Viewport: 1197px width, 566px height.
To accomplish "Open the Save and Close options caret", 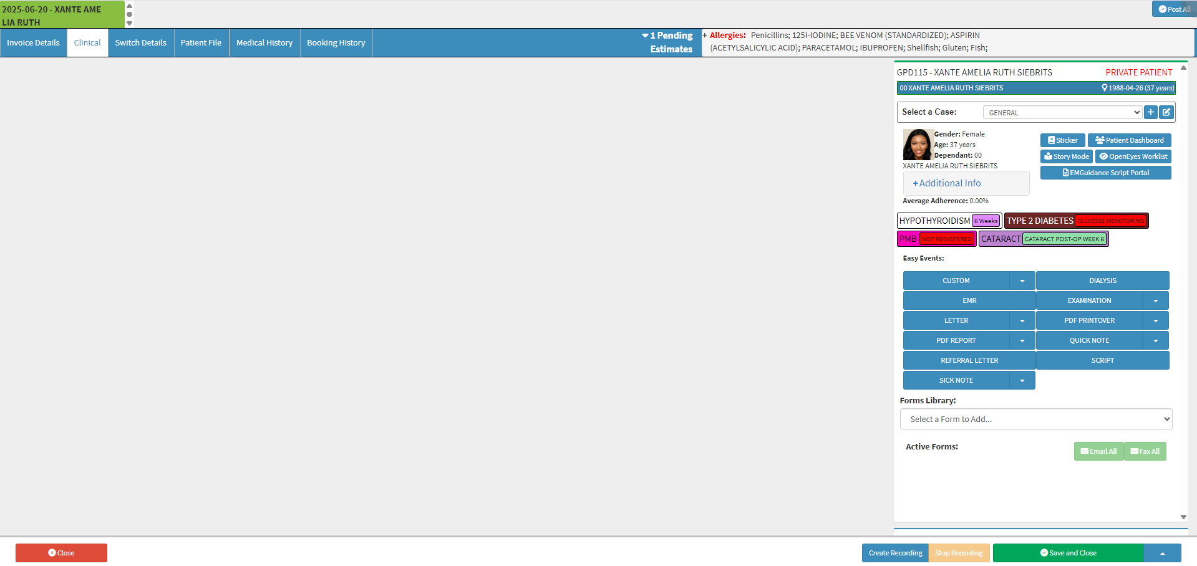I will point(1163,553).
